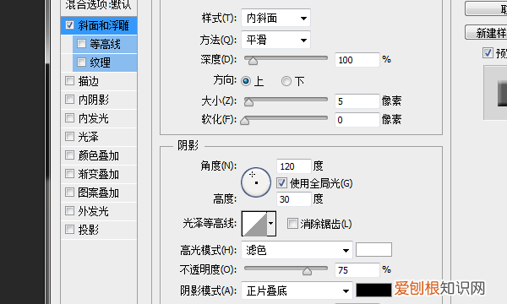The image size is (507, 304).
Task: Tick the 内阴影 checkbox
Action: pyautogui.click(x=69, y=99)
